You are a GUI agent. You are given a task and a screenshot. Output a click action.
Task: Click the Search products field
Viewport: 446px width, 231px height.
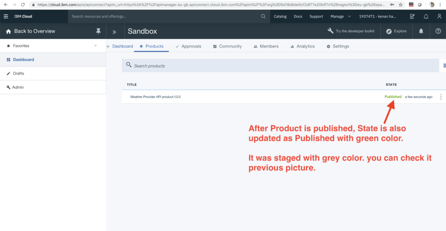click(280, 66)
